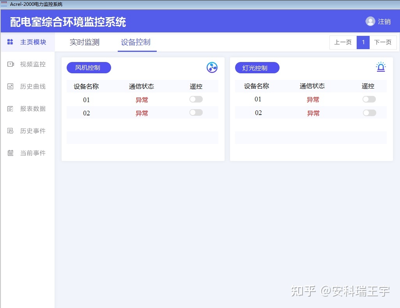400x308 pixels.
Task: Enable remote switch for light device 02
Action: [369, 113]
